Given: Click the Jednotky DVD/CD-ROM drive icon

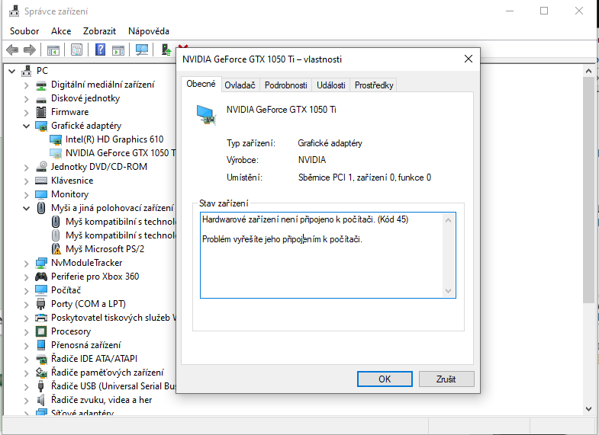Looking at the screenshot, I should pyautogui.click(x=41, y=167).
